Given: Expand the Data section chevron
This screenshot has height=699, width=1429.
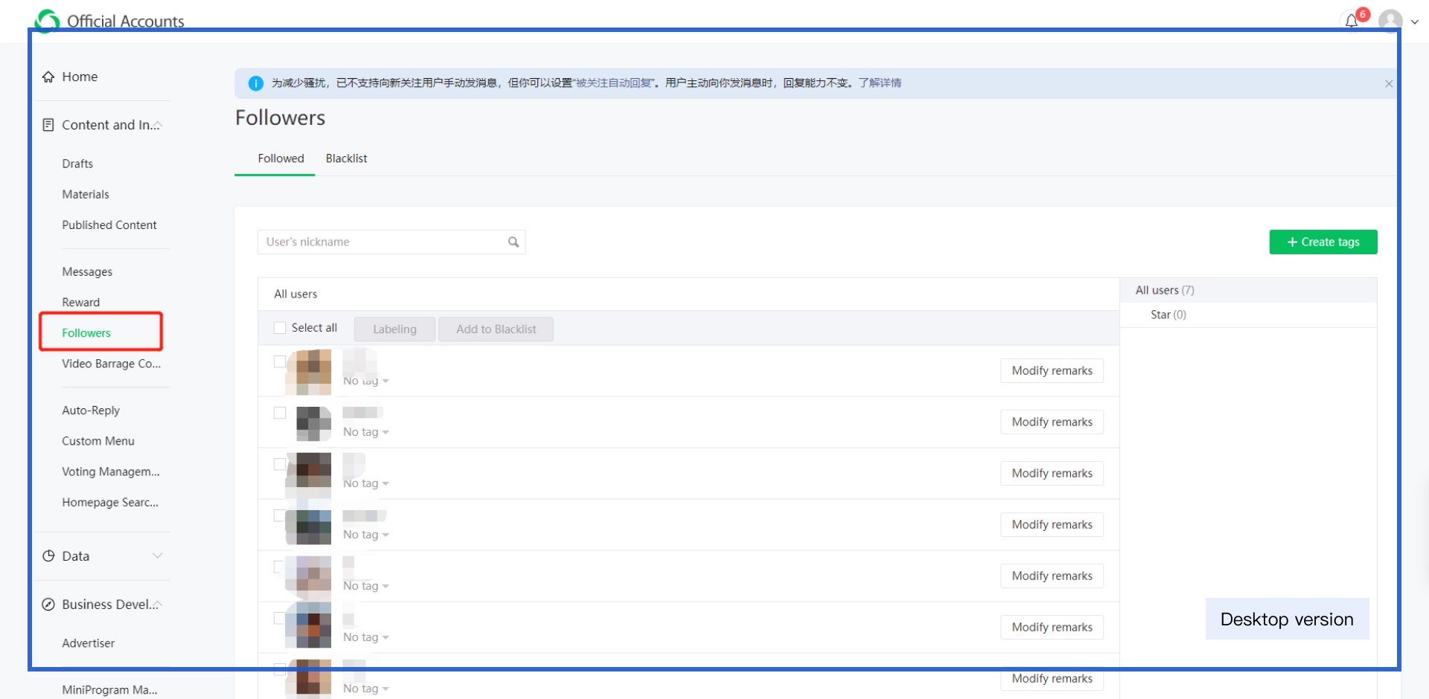Looking at the screenshot, I should tap(157, 556).
